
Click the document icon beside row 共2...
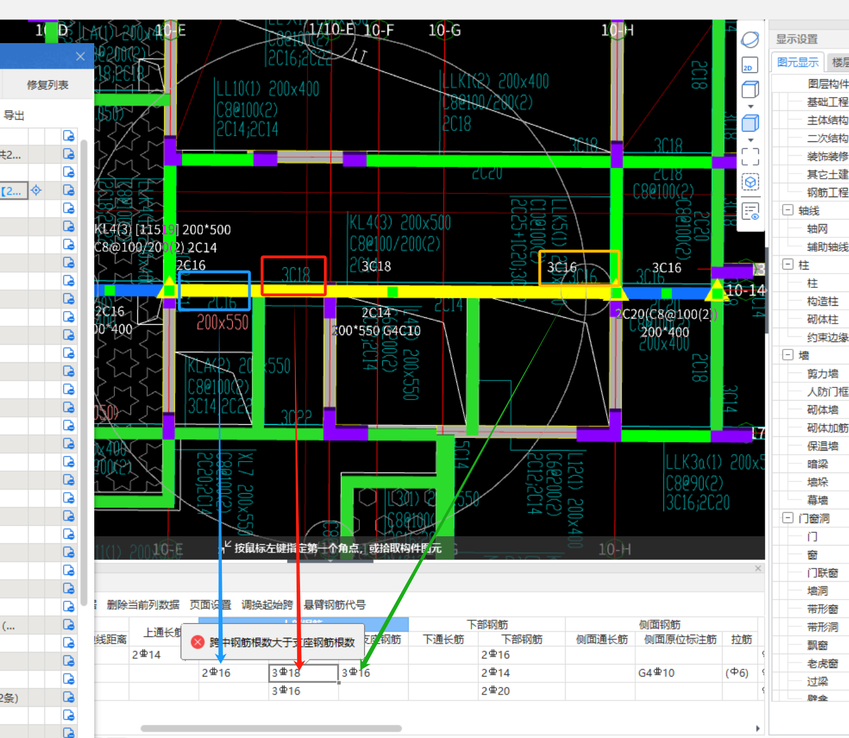[68, 154]
